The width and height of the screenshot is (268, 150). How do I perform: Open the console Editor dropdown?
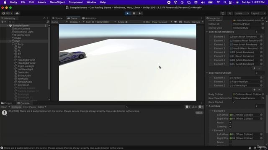42,107
